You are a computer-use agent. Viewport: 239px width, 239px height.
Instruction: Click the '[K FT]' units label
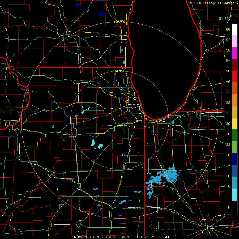coord(224,18)
